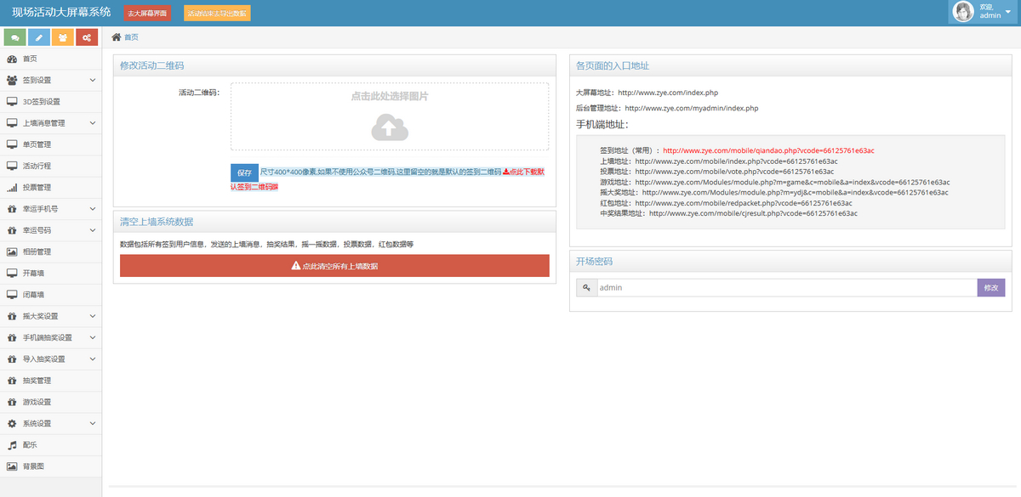Open 相册管理 in the sidebar
This screenshot has height=497, width=1021.
click(37, 251)
